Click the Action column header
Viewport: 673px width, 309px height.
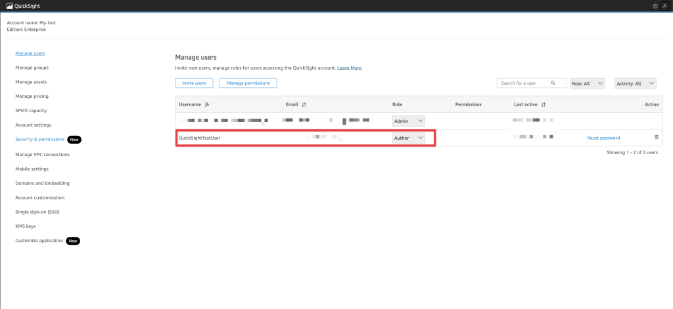651,104
